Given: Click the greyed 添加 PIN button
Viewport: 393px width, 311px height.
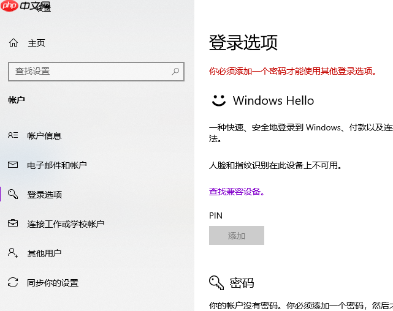Looking at the screenshot, I should pos(237,236).
